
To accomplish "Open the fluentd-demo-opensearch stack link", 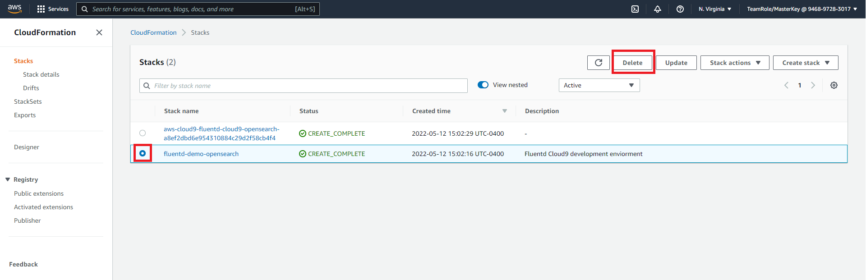I will tap(201, 154).
